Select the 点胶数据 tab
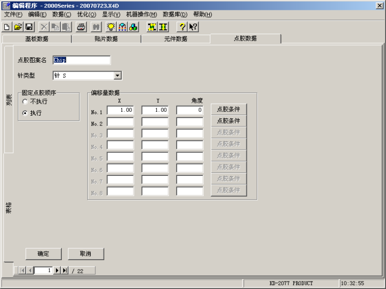This screenshot has width=386, height=289. (245, 38)
